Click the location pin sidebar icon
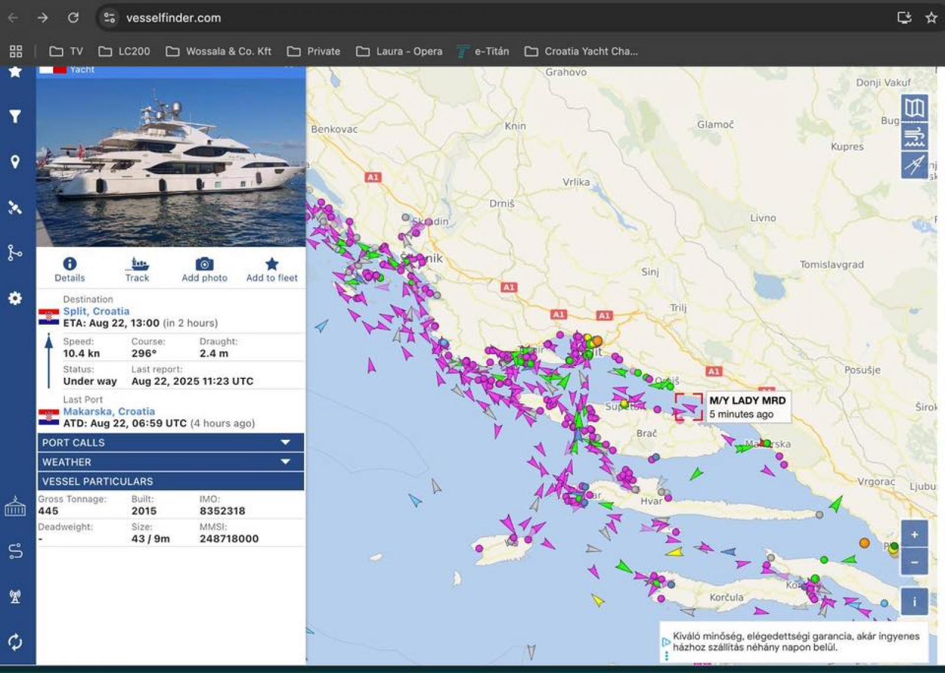Viewport: 945px width, 673px height. tap(15, 162)
